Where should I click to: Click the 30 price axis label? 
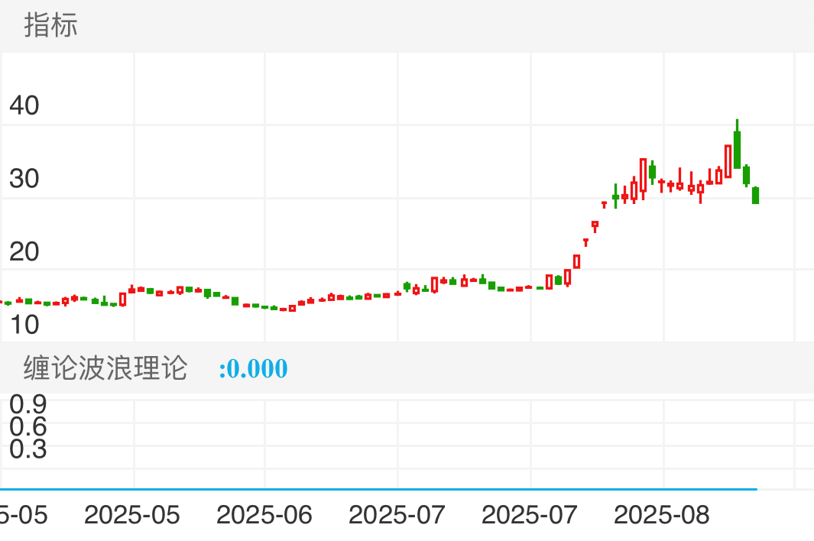(x=24, y=179)
